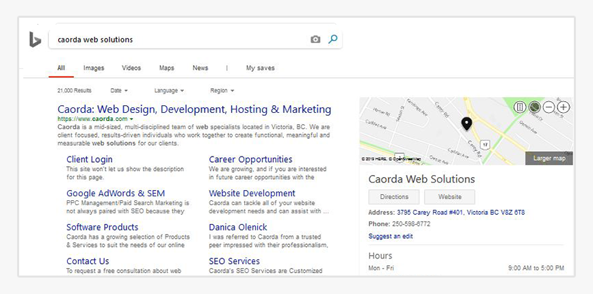Open the Date filter dropdown
This screenshot has height=294, width=593.
pos(119,91)
